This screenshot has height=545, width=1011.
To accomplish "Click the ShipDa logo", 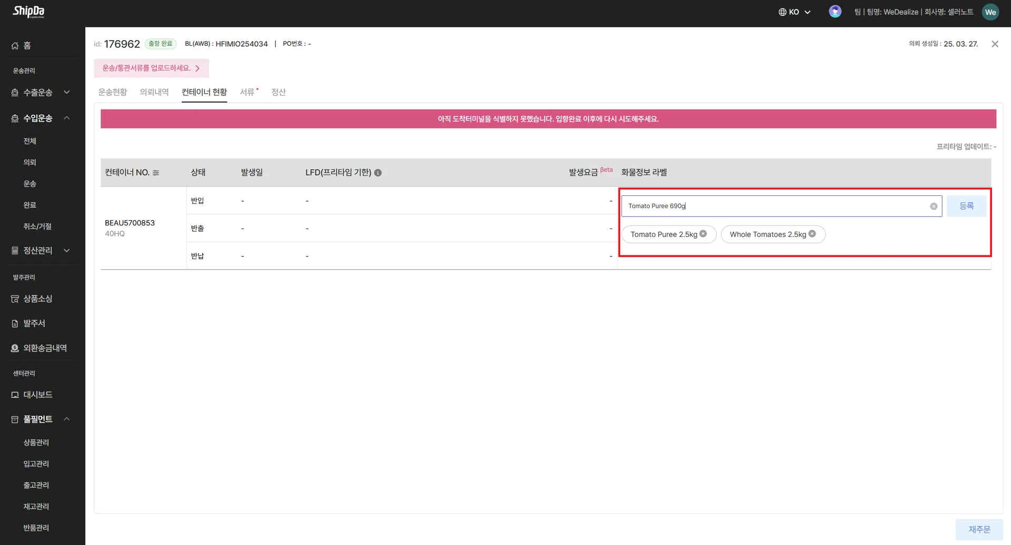I will point(28,12).
